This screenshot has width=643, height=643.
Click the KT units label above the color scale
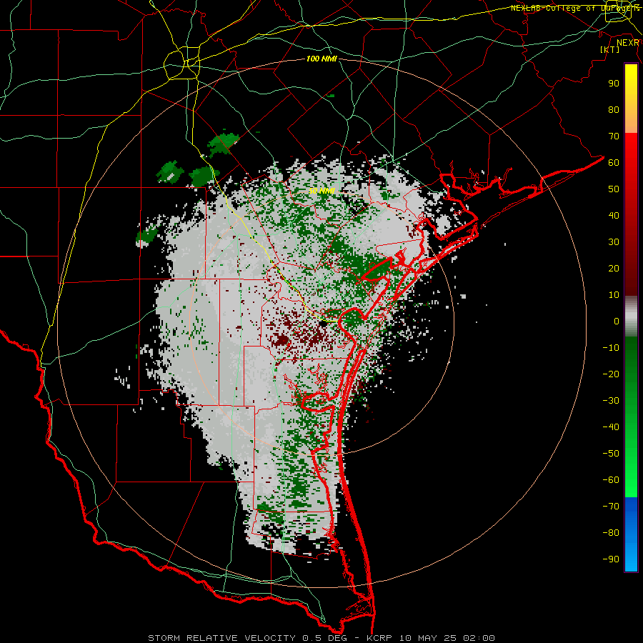[610, 49]
